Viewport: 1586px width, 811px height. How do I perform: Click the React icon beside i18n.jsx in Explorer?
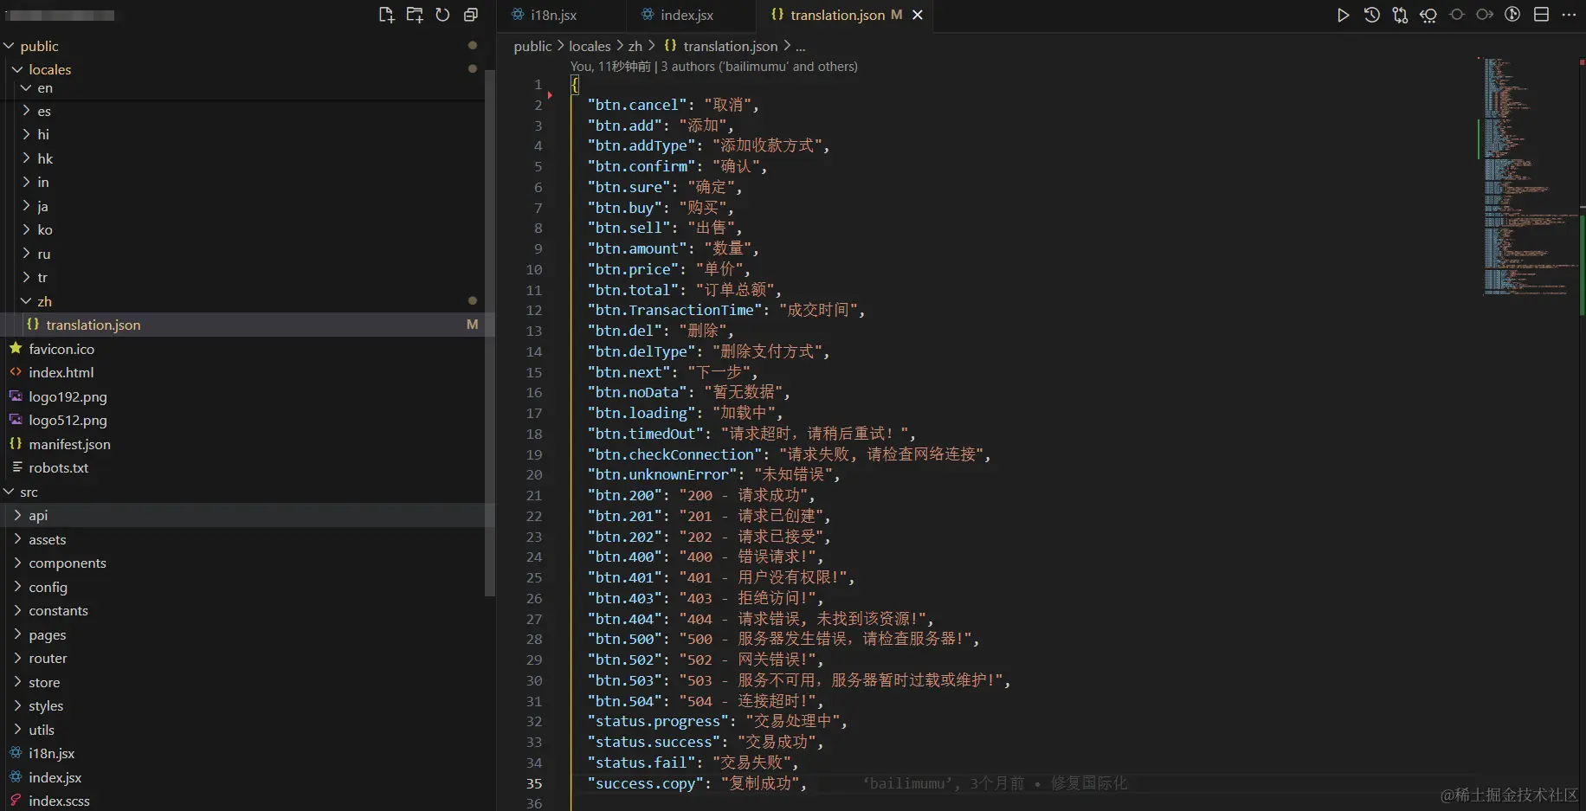(x=16, y=753)
